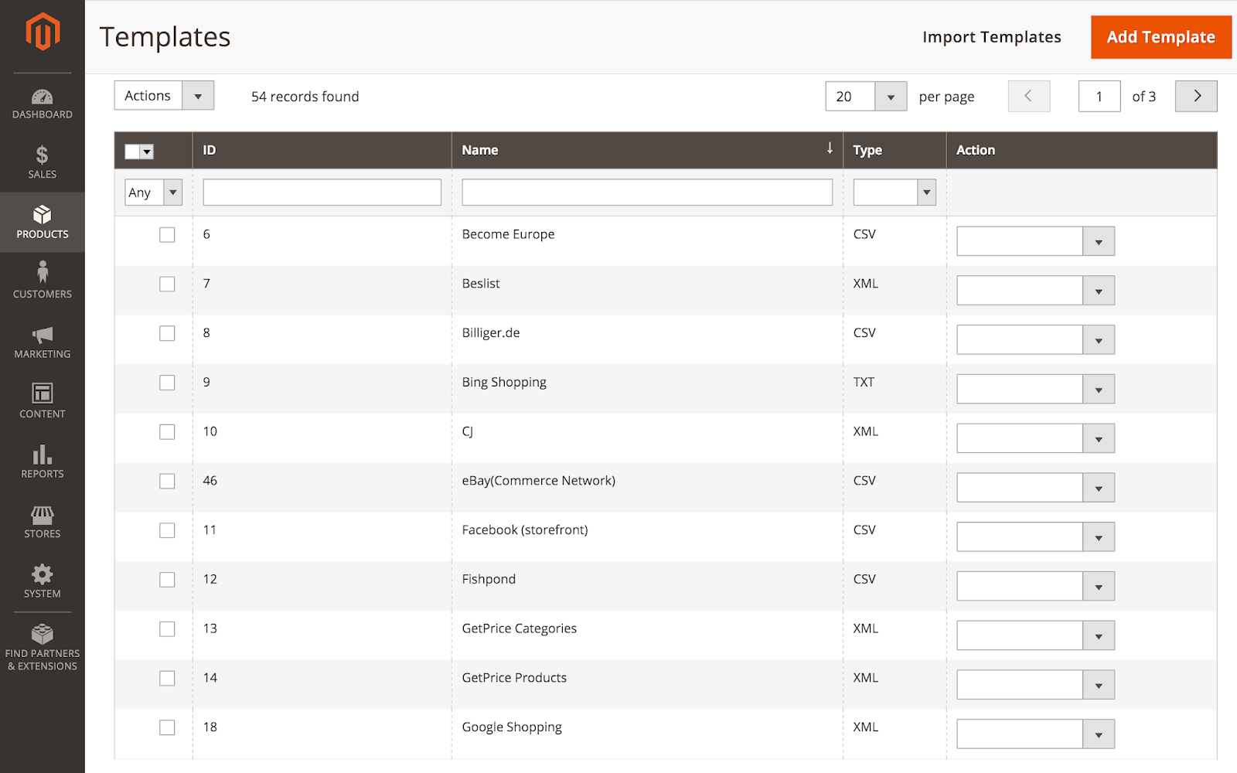Click the Magento logo icon

pos(43,32)
